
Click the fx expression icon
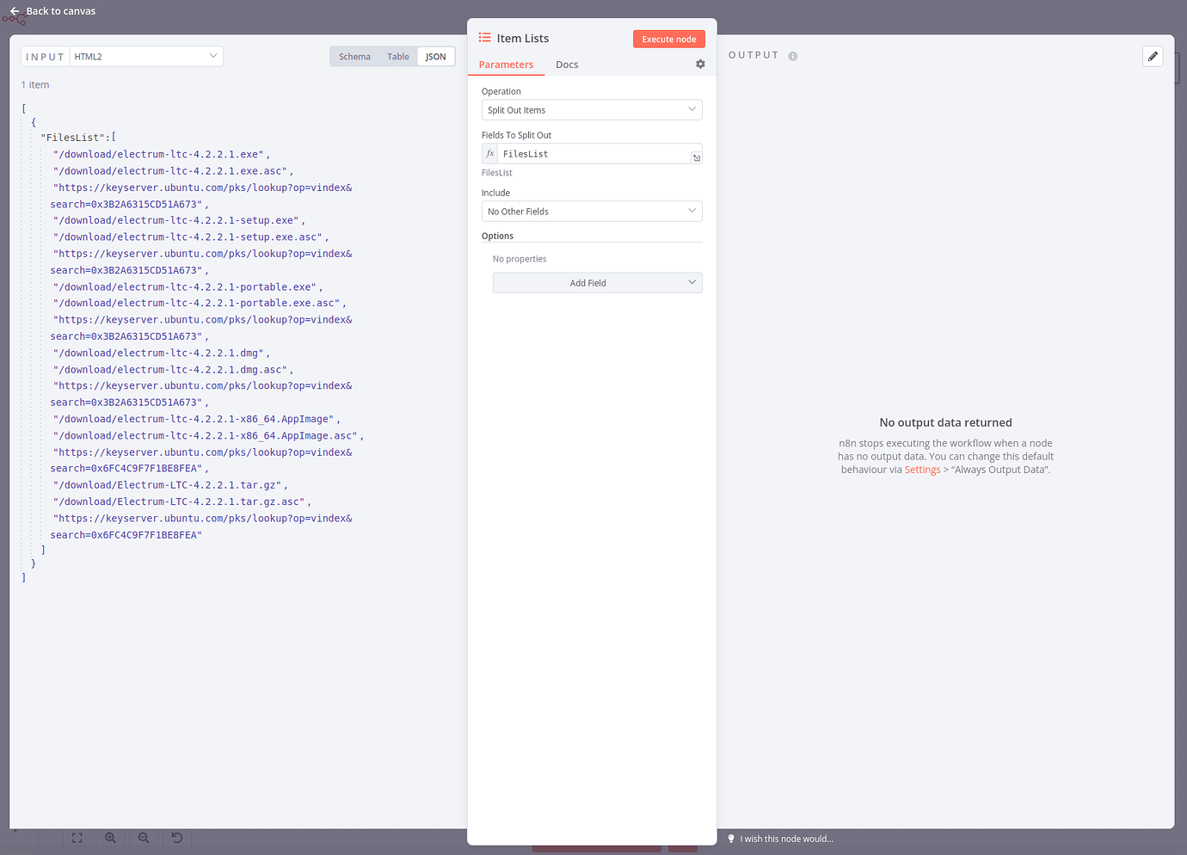[490, 154]
